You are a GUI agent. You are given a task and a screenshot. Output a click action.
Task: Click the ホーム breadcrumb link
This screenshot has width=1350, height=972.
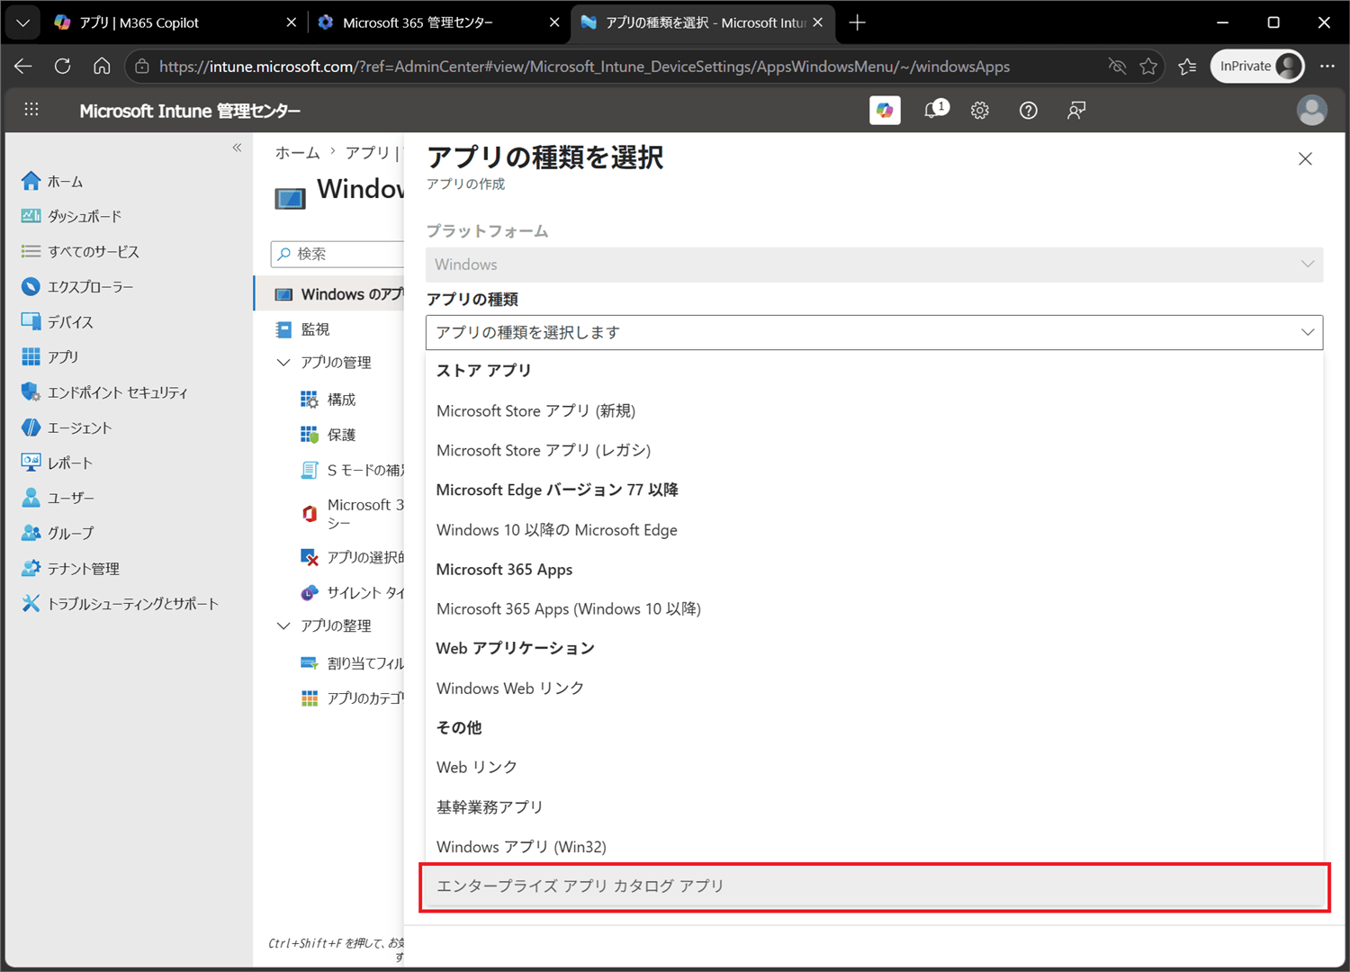click(297, 153)
